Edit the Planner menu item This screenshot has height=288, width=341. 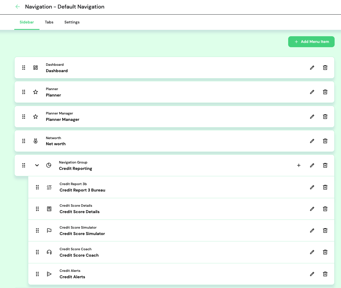coord(312,92)
